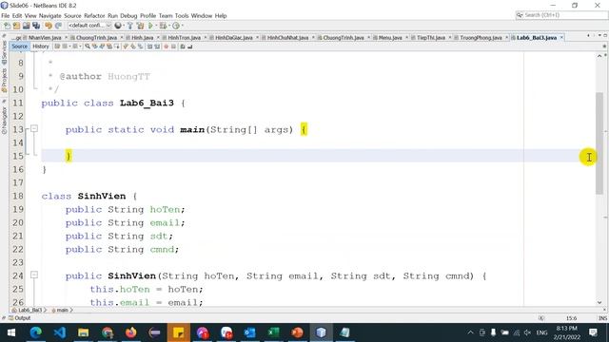Click the globe browser icon in the toolbar
The height and width of the screenshot is (342, 609).
point(118,26)
